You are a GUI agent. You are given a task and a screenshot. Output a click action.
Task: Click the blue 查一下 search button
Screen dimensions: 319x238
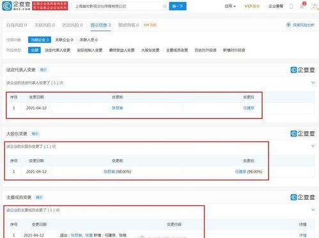[178, 6]
